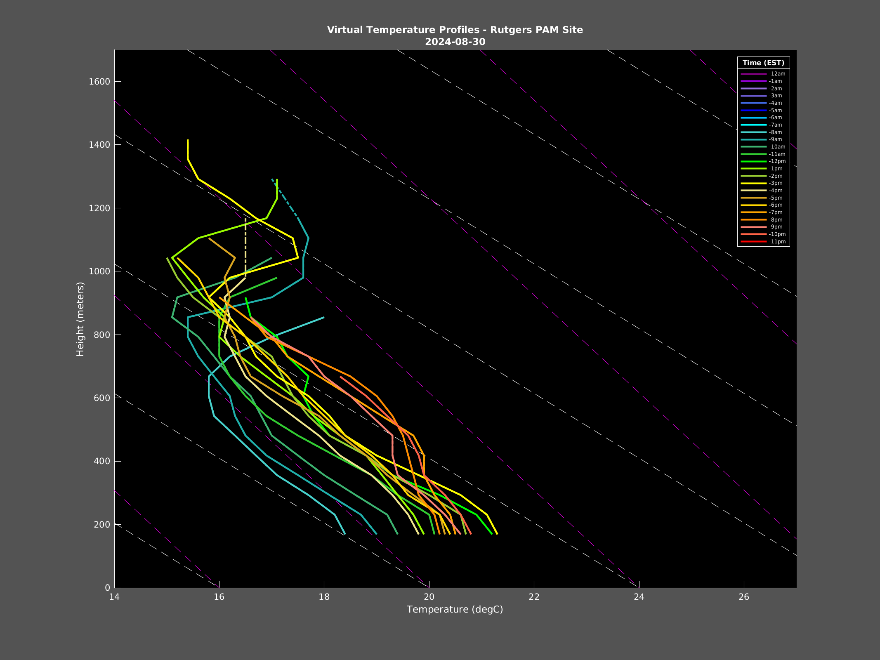Viewport: 880px width, 660px height.
Task: Click the '-7pm' legend label
Action: pos(775,212)
